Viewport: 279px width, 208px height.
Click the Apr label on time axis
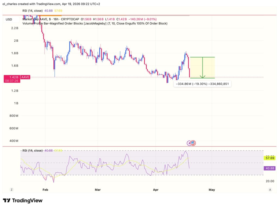[156, 189]
